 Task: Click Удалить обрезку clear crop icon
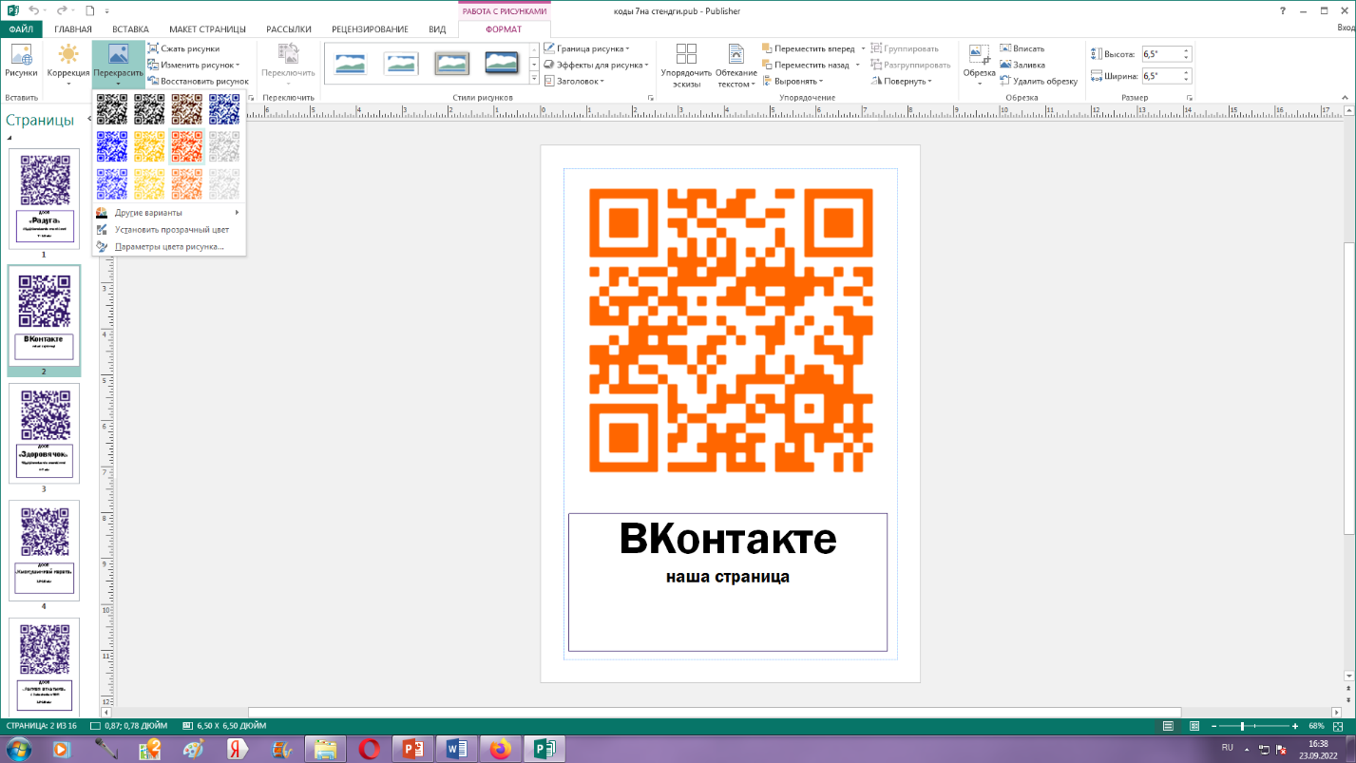1005,82
